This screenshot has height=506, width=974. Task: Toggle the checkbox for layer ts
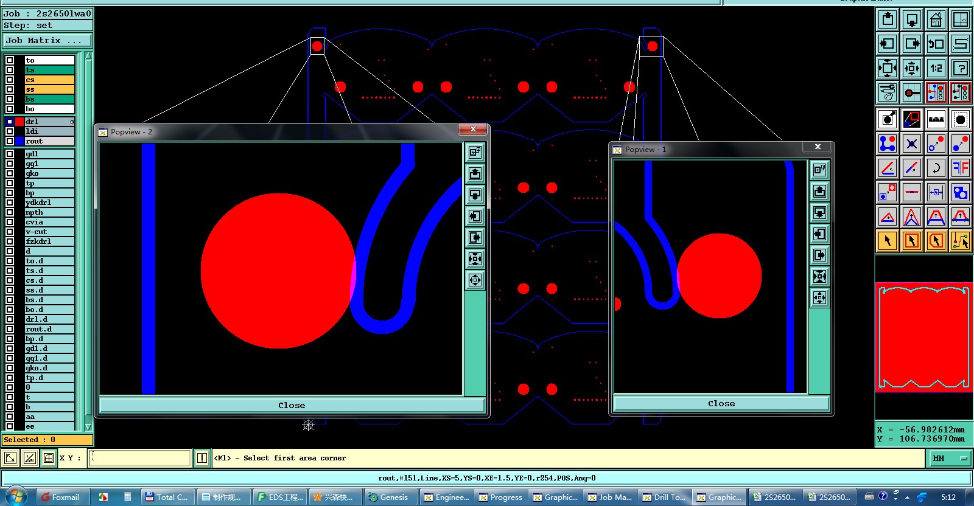click(x=10, y=70)
